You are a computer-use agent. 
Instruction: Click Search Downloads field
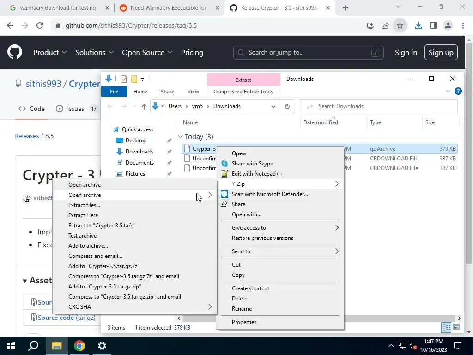(379, 107)
